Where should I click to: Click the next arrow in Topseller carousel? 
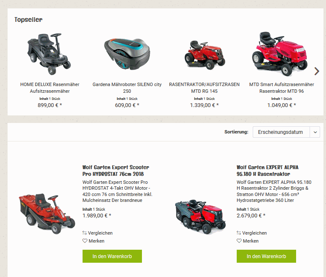coord(316,71)
